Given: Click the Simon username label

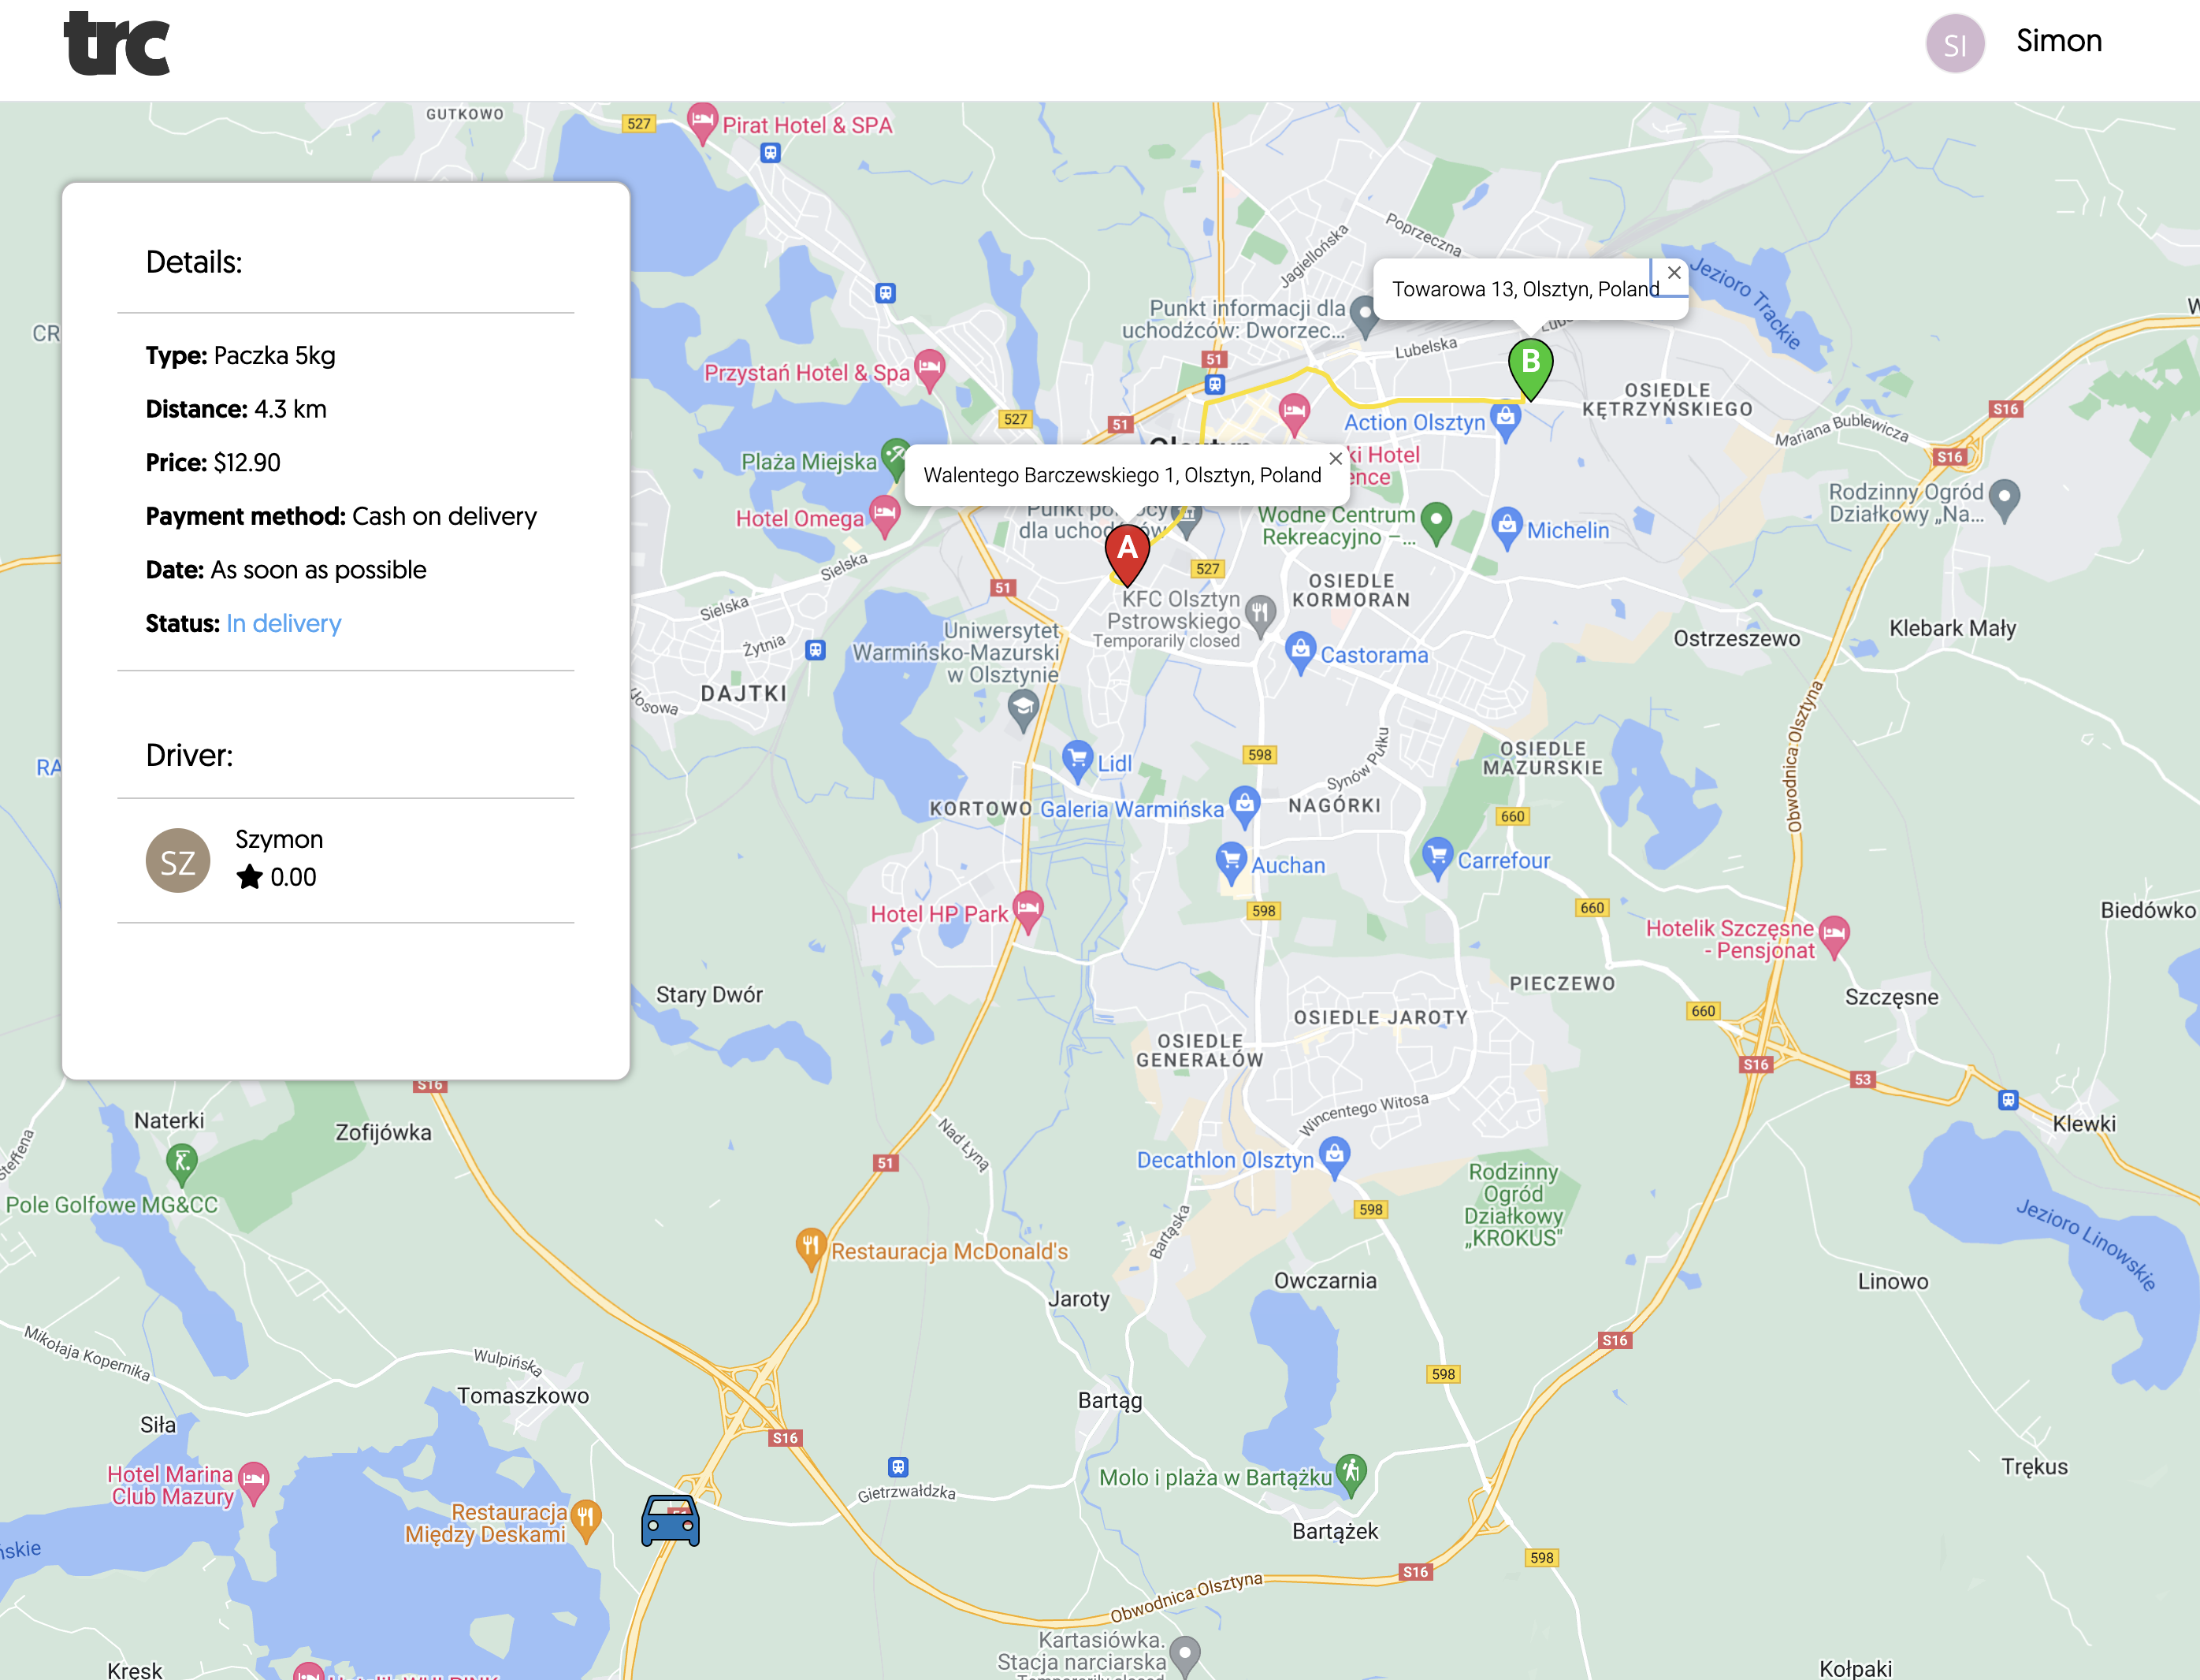Looking at the screenshot, I should tap(2058, 41).
